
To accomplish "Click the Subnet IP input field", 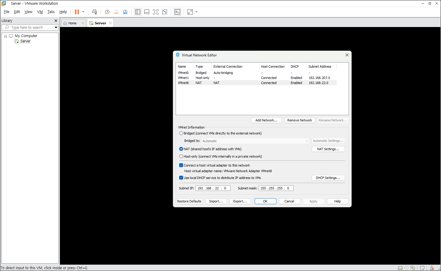I will [x=213, y=188].
